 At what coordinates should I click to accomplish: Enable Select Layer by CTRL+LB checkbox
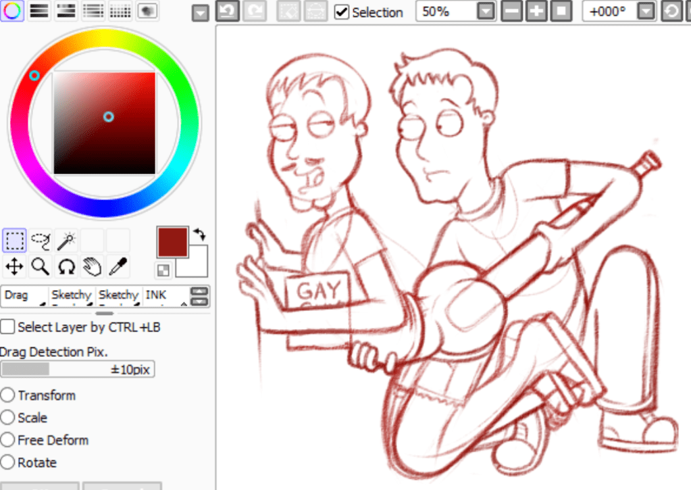[7, 327]
